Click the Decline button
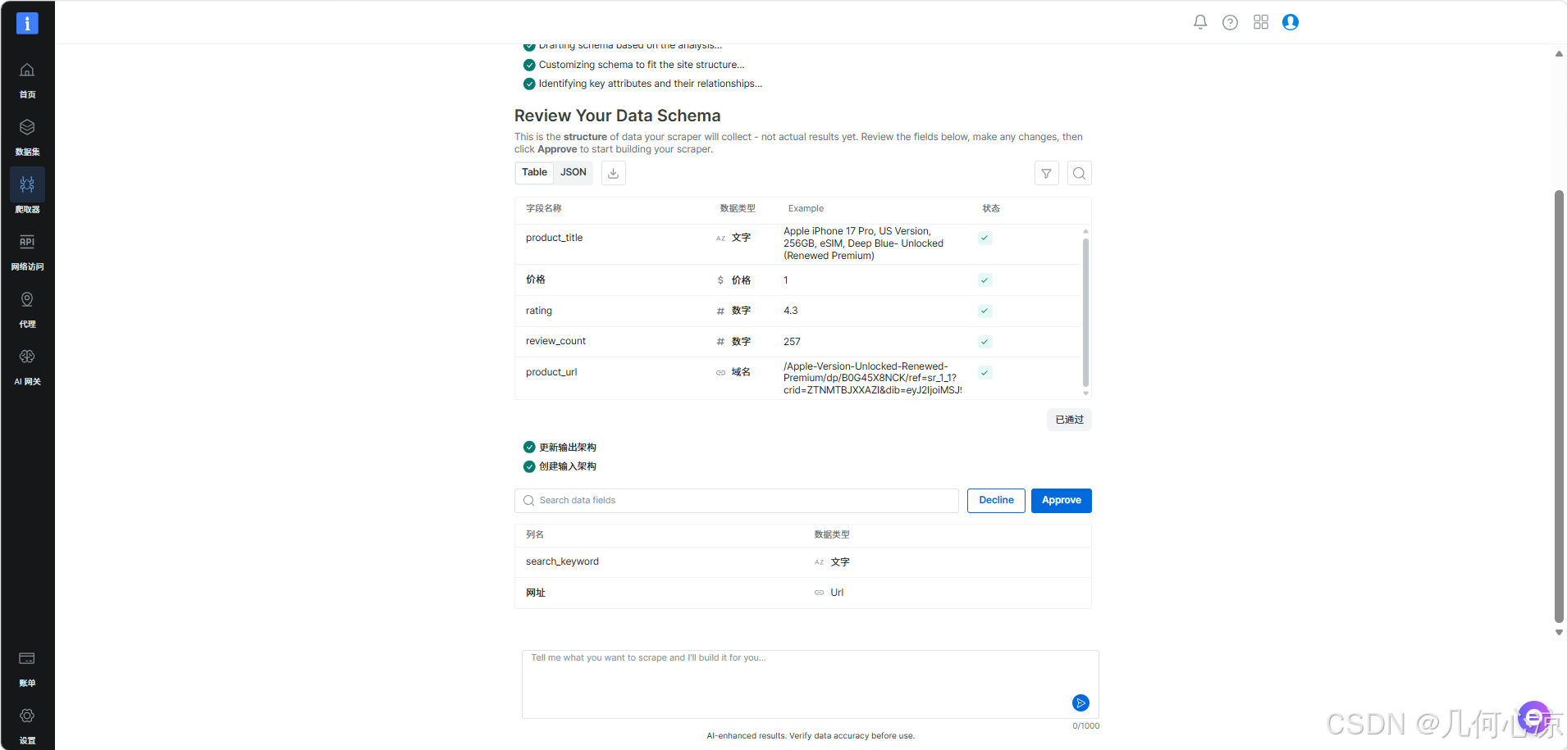Viewport: 1567px width, 750px height. click(x=996, y=500)
